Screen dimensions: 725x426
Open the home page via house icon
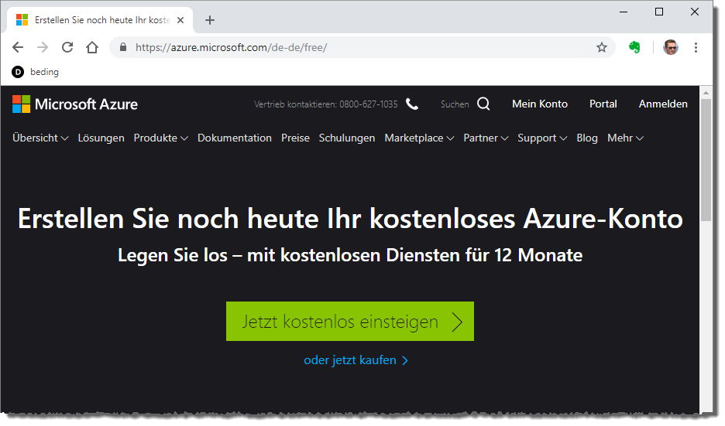pos(92,47)
